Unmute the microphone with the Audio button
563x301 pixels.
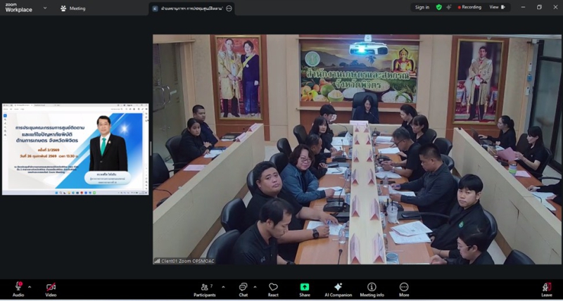(18, 288)
